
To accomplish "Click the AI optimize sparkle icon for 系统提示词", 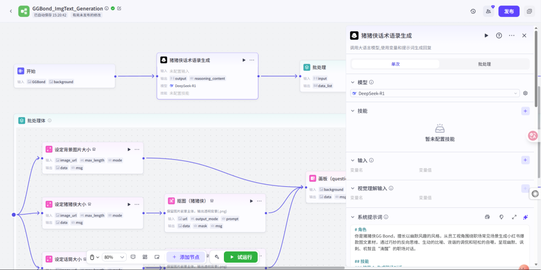I will [525, 217].
